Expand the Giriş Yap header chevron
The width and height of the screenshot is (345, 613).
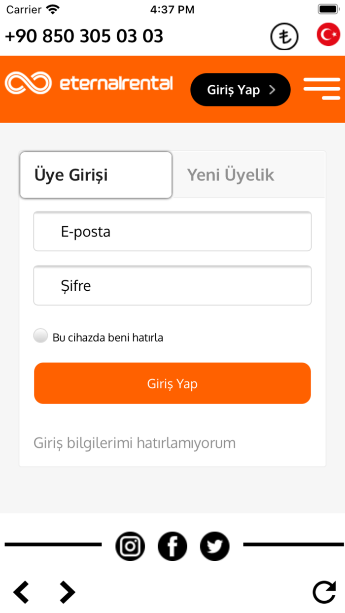[x=272, y=90]
